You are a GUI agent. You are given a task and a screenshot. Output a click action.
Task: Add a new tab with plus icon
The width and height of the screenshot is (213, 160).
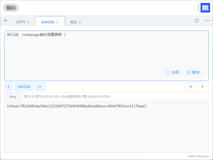6,21
